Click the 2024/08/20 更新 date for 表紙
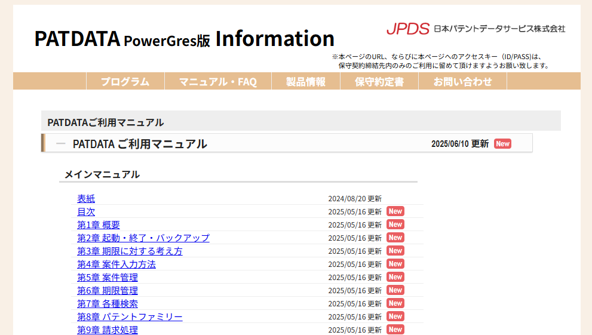Image resolution: width=592 pixels, height=335 pixels. (x=355, y=199)
